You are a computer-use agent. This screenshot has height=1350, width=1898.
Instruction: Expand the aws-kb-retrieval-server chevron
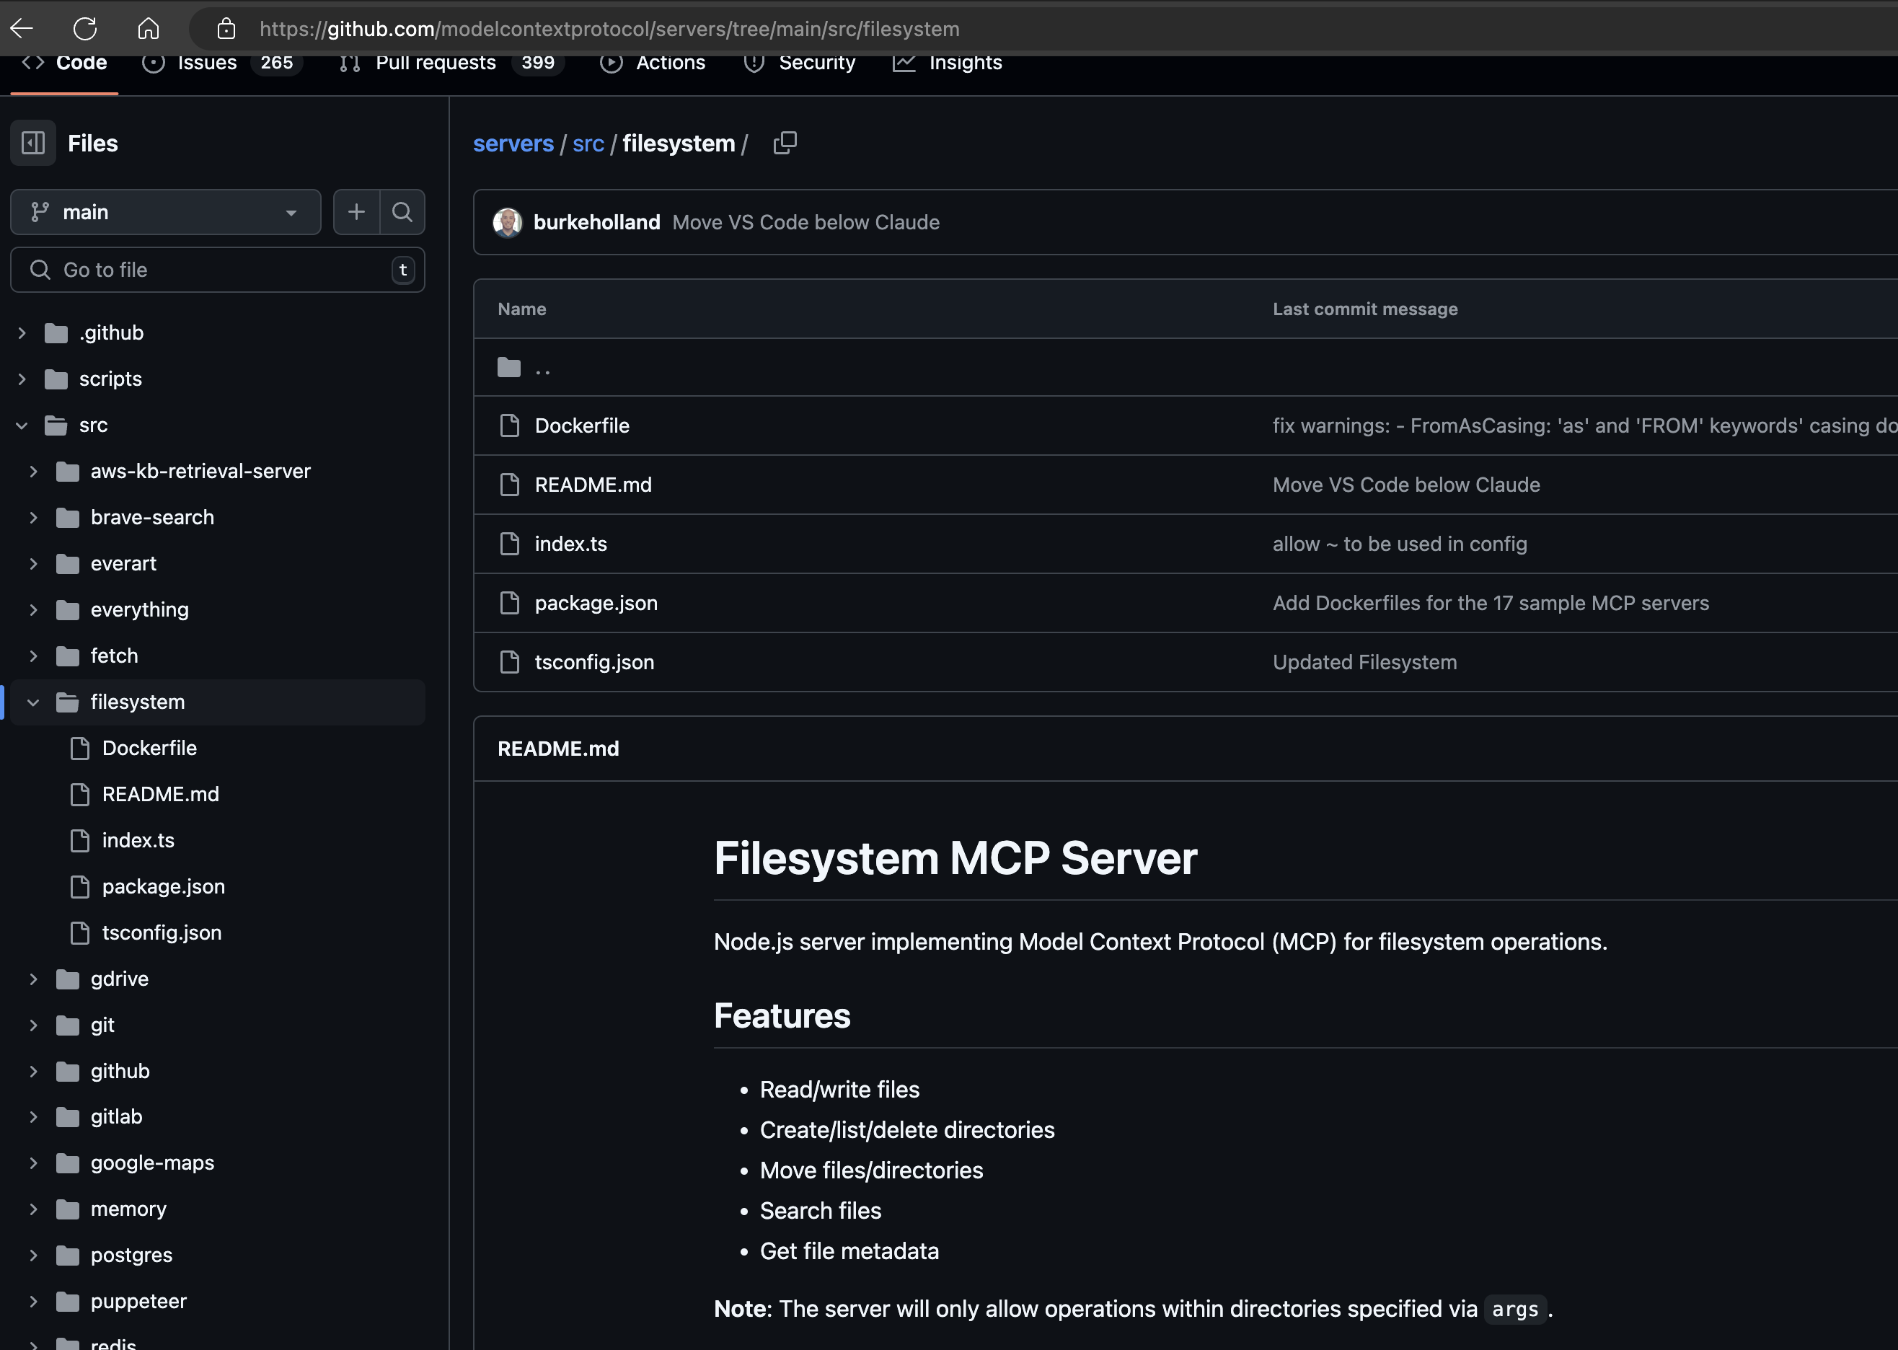[x=33, y=472]
